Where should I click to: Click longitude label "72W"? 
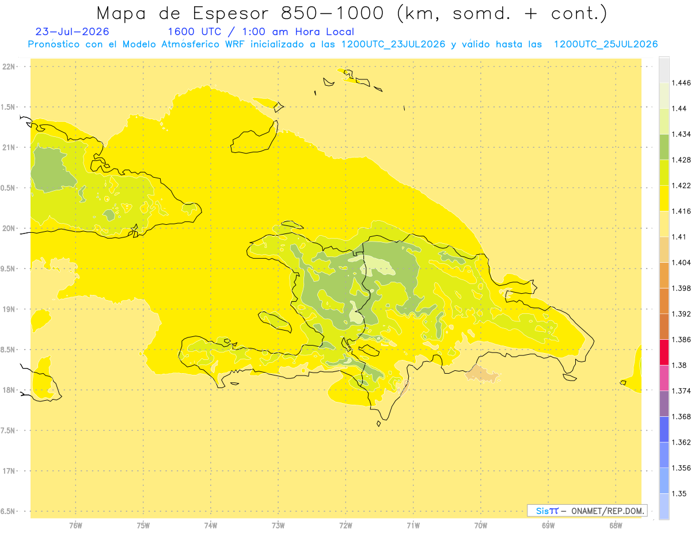tap(345, 526)
